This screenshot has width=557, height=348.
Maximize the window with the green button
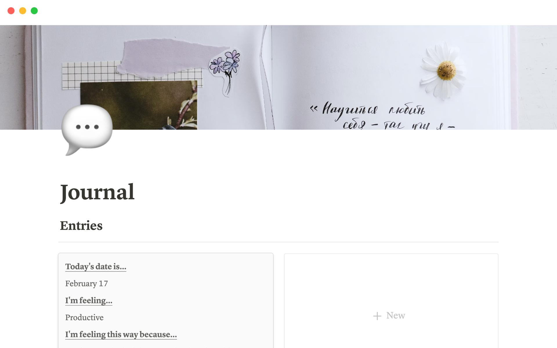pos(34,11)
